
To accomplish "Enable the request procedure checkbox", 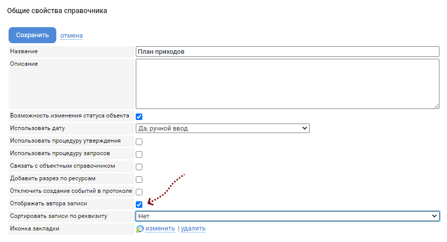I will [139, 154].
